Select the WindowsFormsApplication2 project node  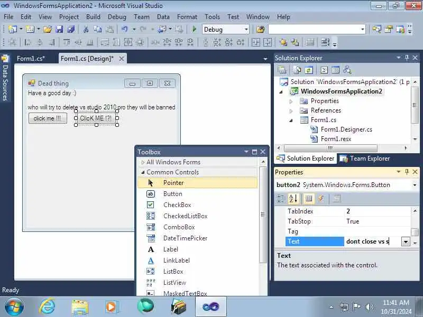pyautogui.click(x=341, y=91)
